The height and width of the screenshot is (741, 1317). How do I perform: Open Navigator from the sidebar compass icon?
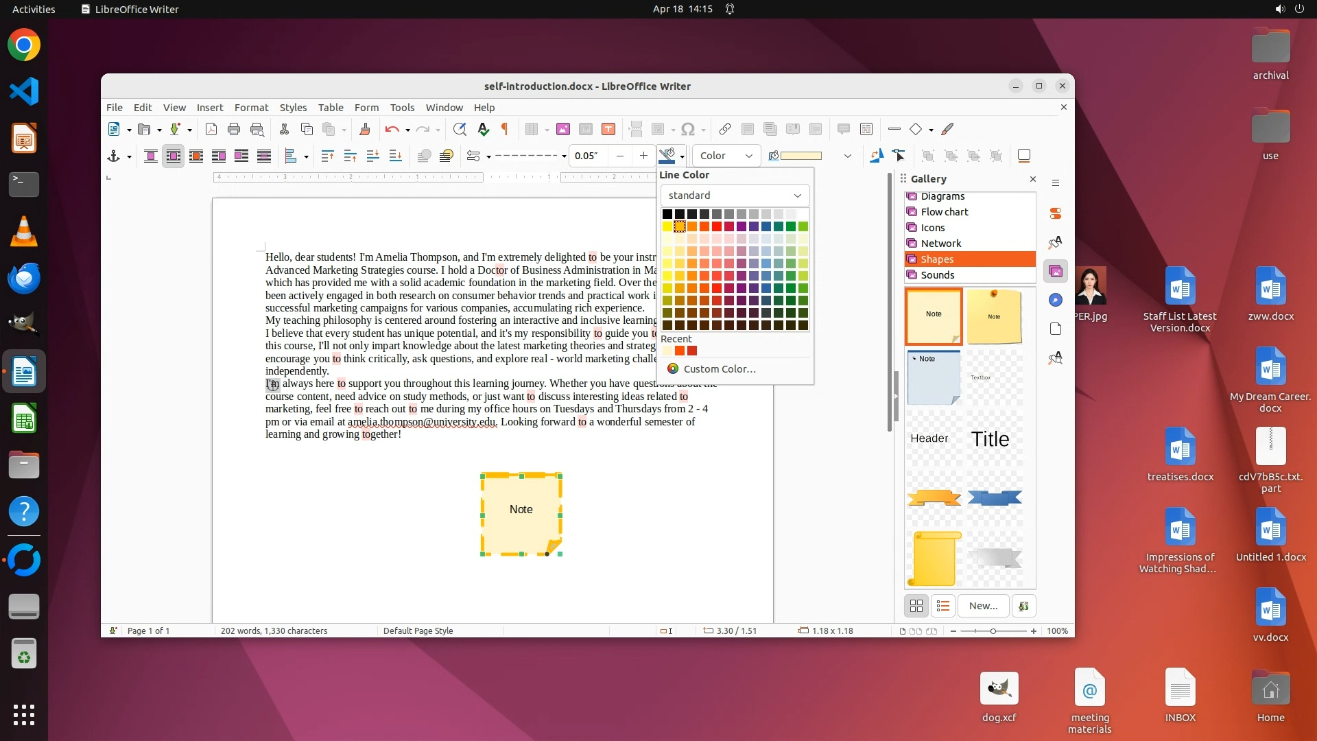1056,300
